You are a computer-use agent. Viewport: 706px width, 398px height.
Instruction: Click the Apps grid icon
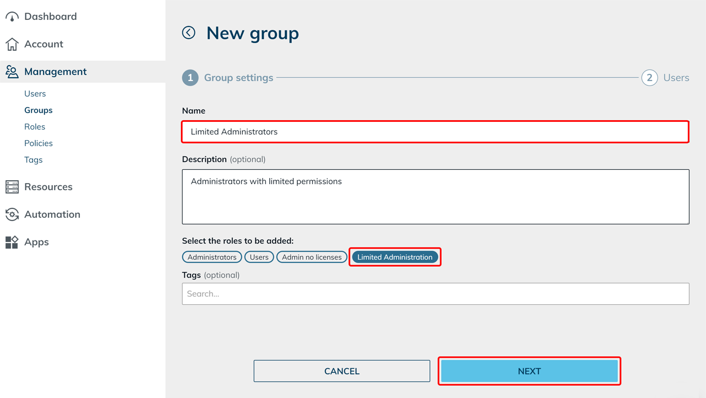[12, 242]
